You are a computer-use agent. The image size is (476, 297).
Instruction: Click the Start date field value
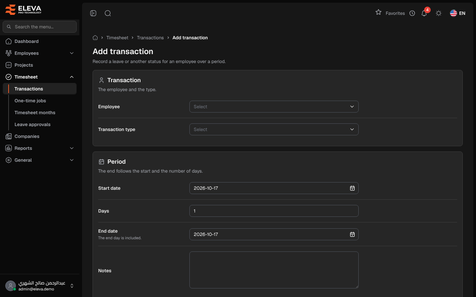tap(206, 188)
